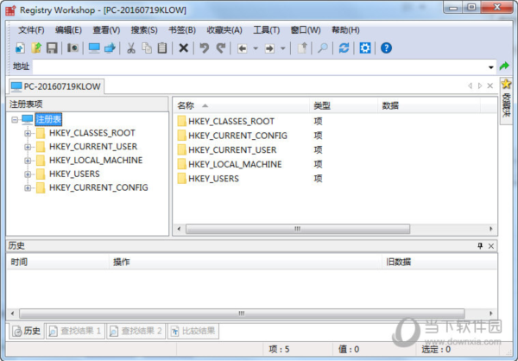
Task: Open the Favorites star side panel
Action: (506, 101)
